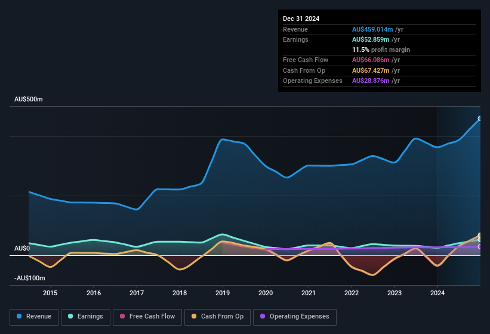
Task: Click the AU$28.876m operating expenses value
Action: click(371, 81)
